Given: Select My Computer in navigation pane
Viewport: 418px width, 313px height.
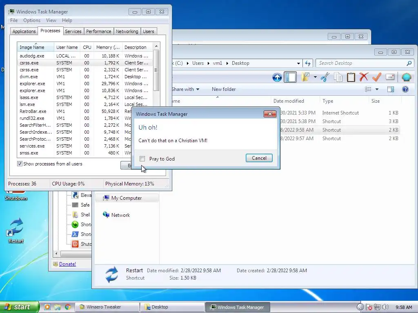Looking at the screenshot, I should (x=127, y=198).
